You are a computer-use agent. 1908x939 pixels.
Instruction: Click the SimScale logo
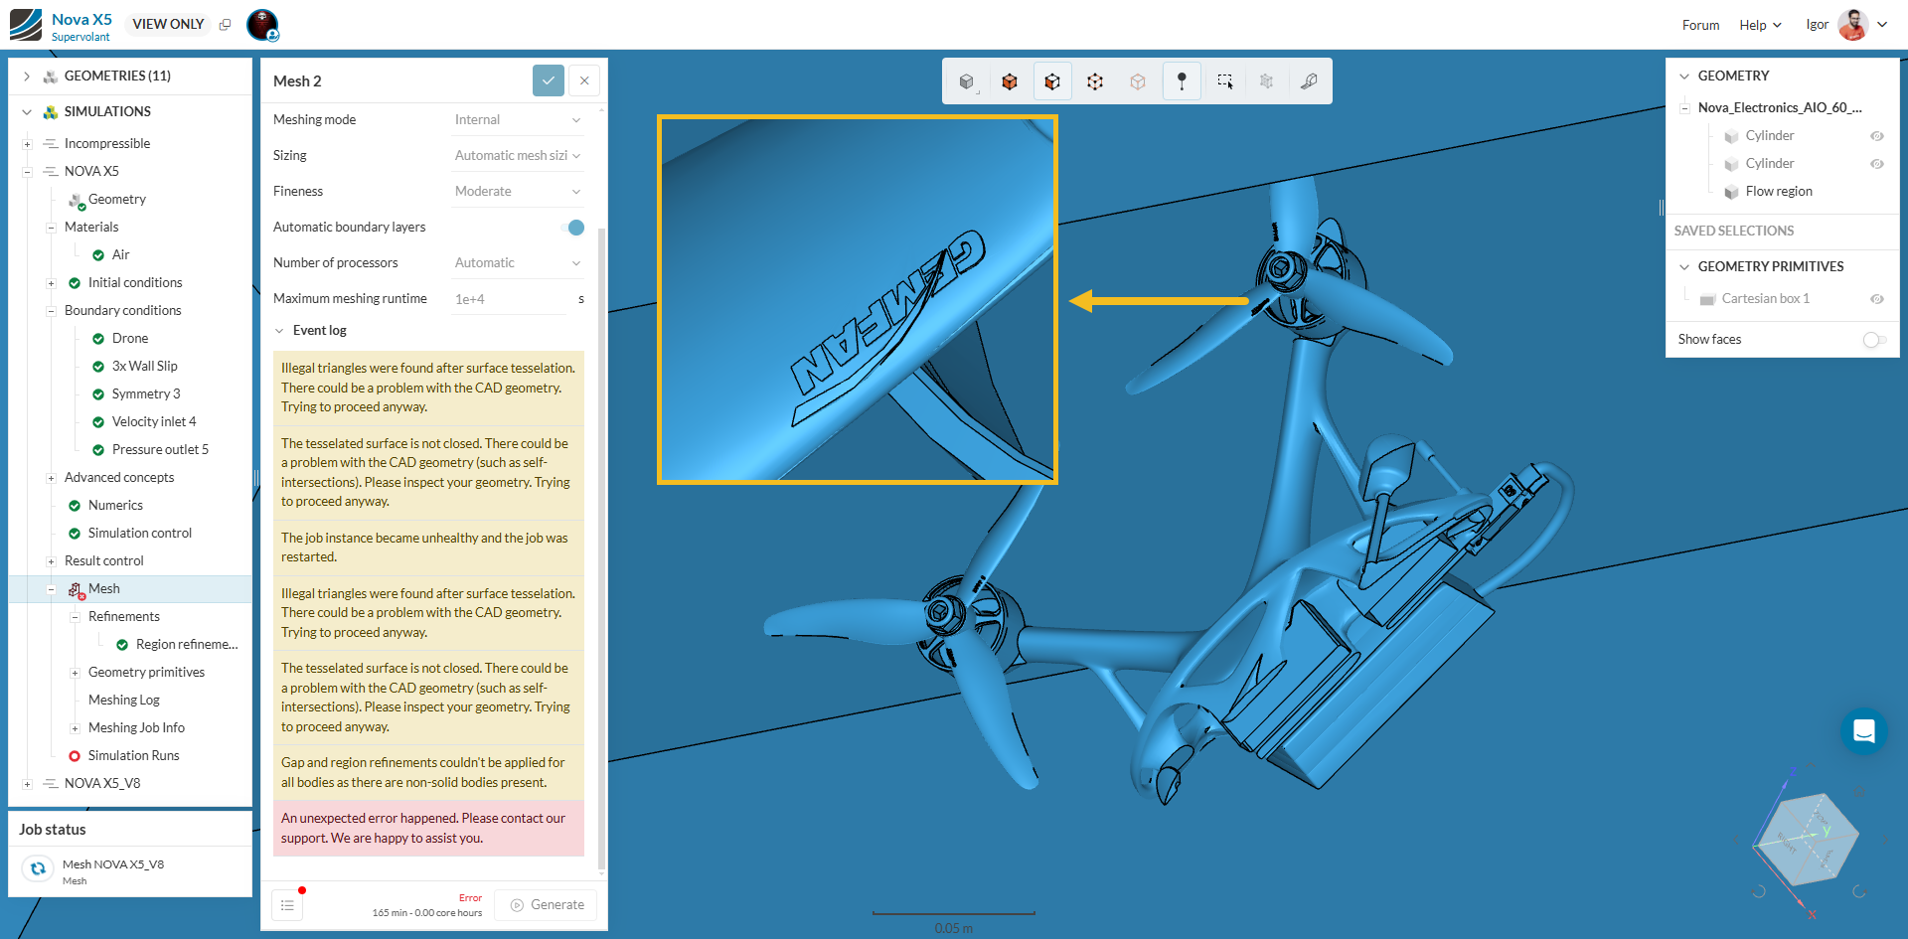point(26,25)
